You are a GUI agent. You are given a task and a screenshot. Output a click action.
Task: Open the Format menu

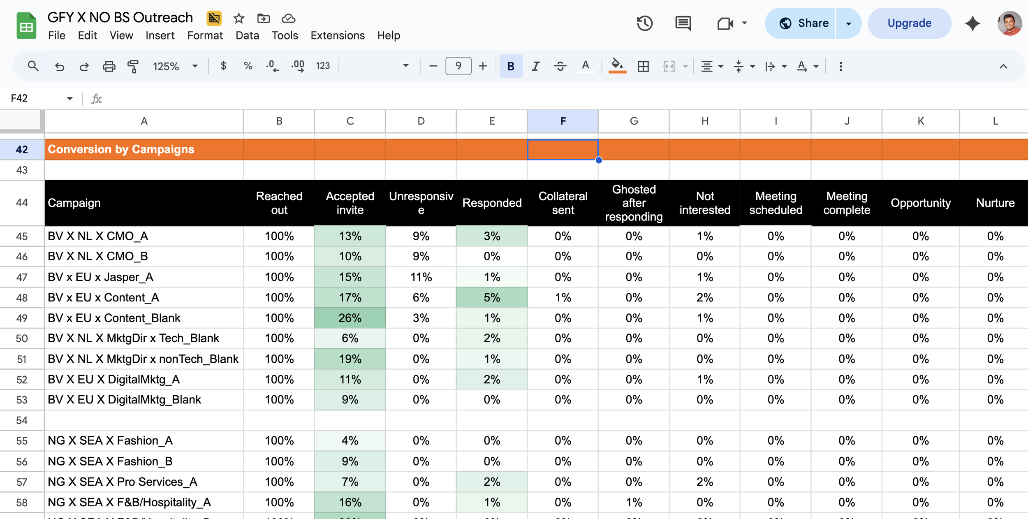(x=205, y=36)
